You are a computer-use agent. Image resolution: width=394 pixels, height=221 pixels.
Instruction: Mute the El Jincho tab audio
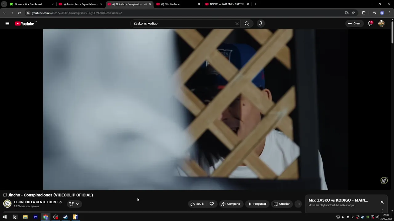click(145, 4)
